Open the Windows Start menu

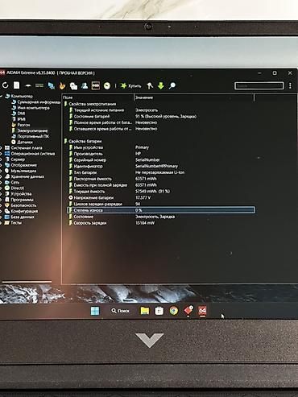point(95,311)
